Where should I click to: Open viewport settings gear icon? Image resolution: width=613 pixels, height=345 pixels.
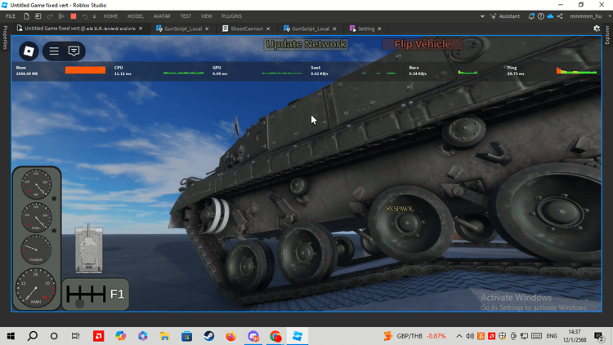(x=597, y=29)
